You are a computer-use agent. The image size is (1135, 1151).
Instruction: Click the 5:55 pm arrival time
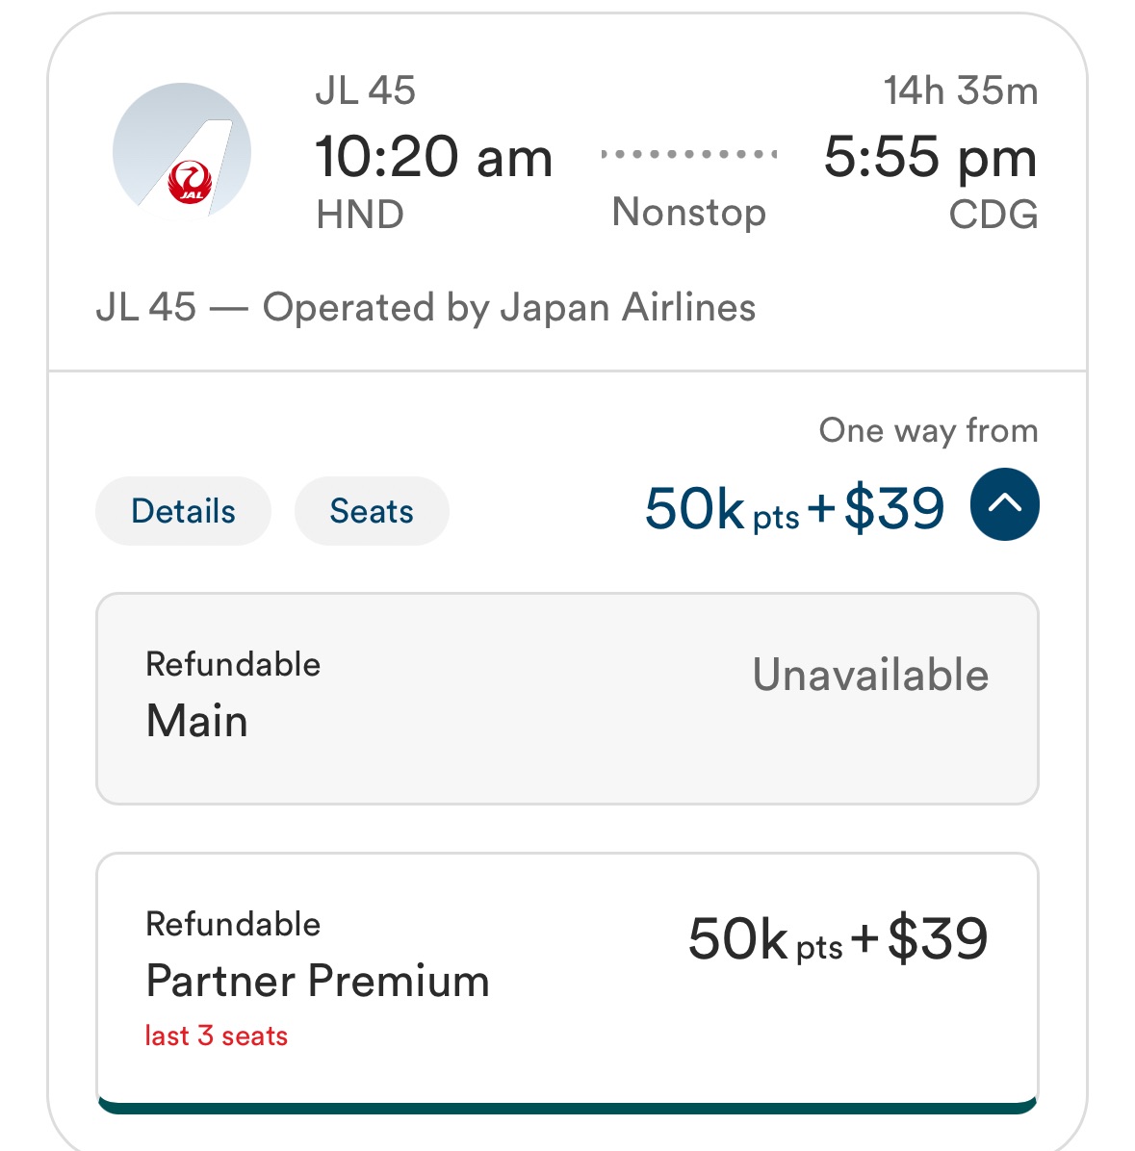(x=930, y=157)
